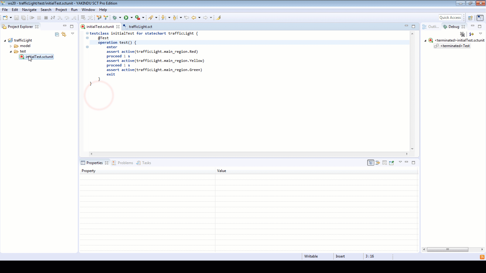This screenshot has height=273, width=486.
Task: Open the Back history dropdown arrow
Action: [x=199, y=18]
